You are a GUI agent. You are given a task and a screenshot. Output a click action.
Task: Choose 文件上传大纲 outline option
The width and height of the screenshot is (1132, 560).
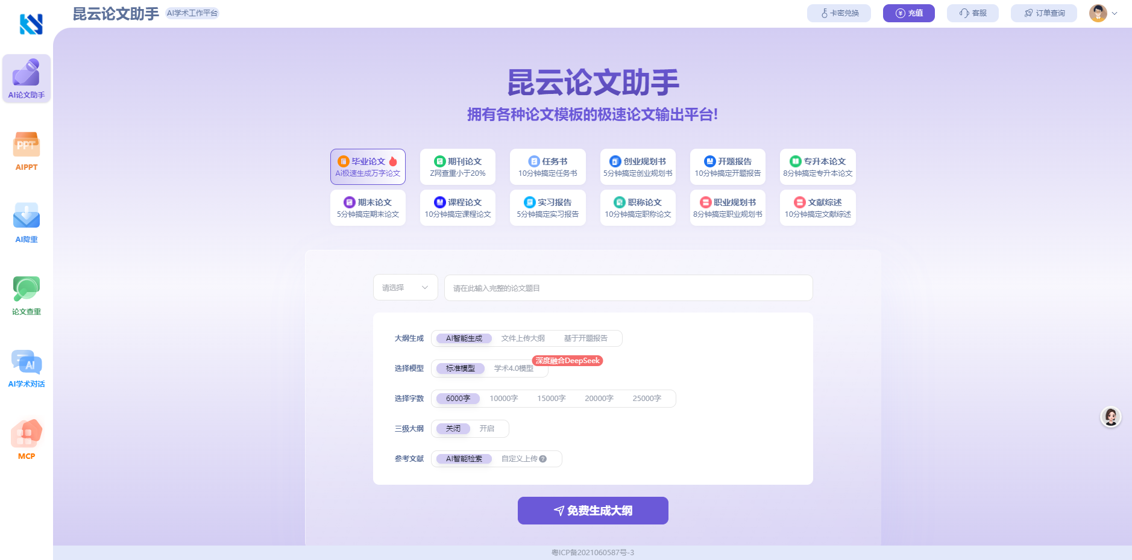pos(523,338)
